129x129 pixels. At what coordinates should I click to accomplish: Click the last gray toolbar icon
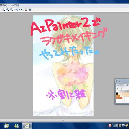click(30, 10)
